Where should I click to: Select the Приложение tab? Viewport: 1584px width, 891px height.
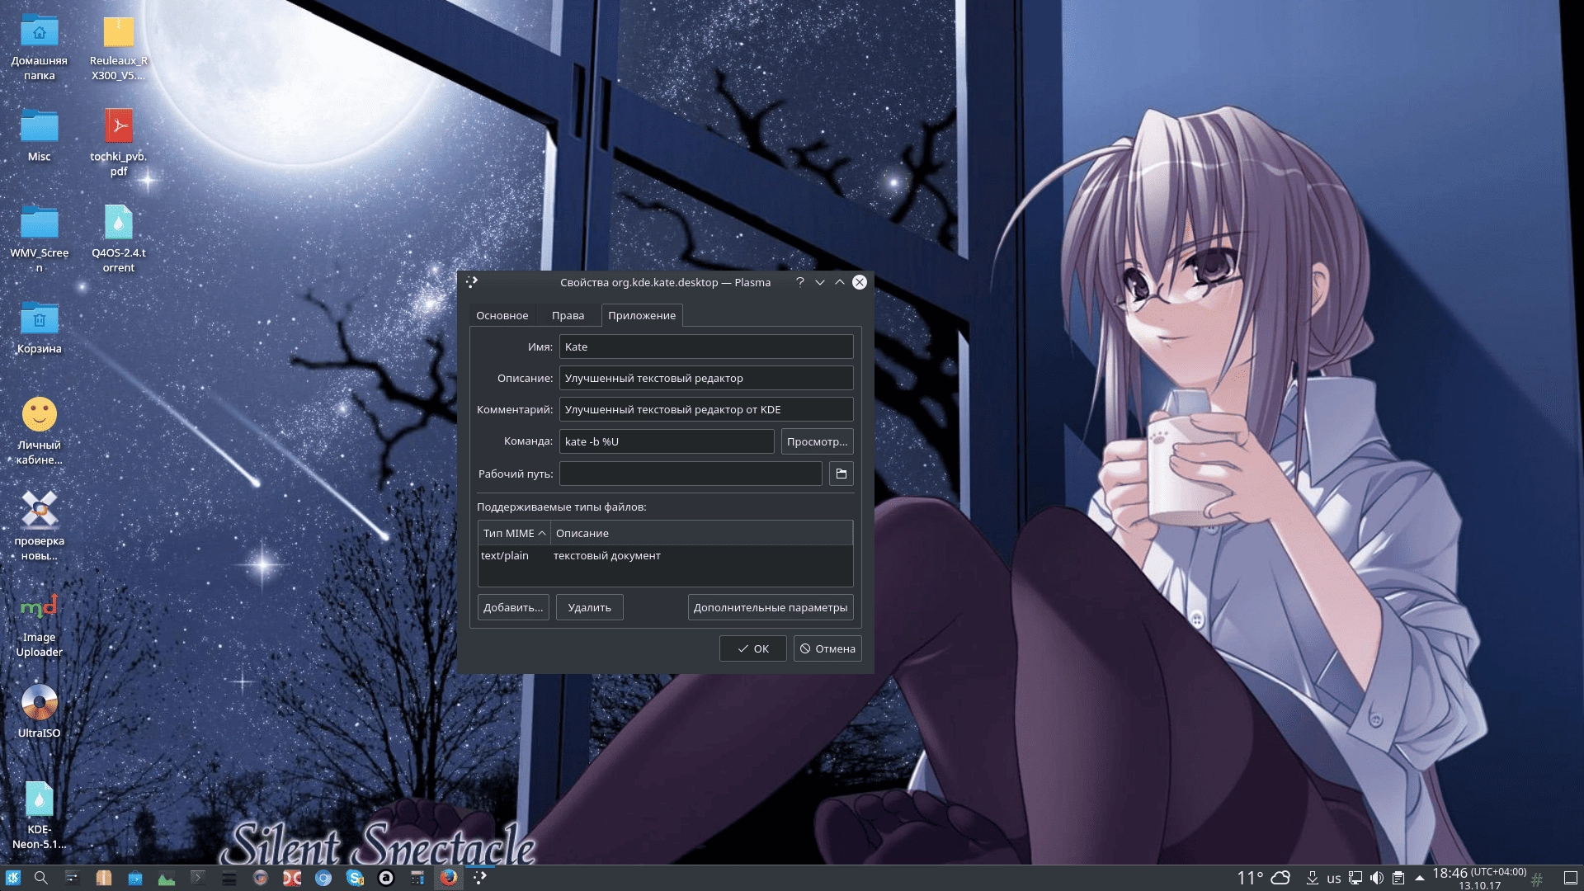(x=642, y=315)
